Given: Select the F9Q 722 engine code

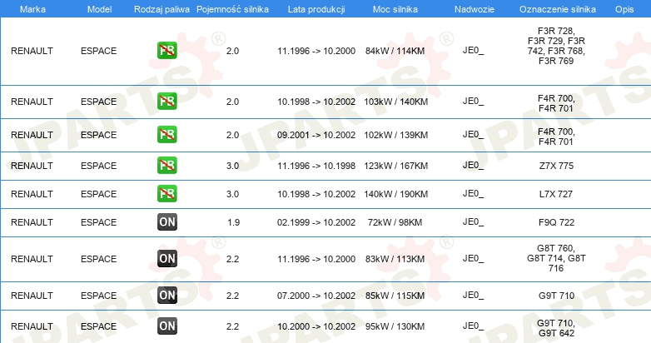Looking at the screenshot, I should coord(556,222).
